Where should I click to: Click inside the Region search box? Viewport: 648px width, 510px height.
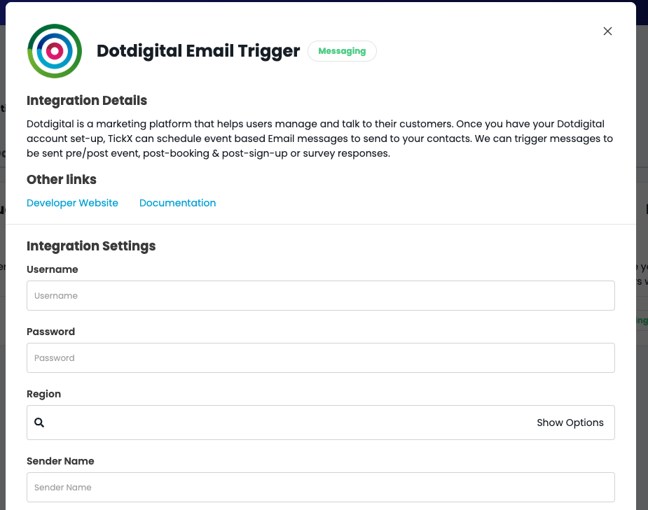point(289,423)
